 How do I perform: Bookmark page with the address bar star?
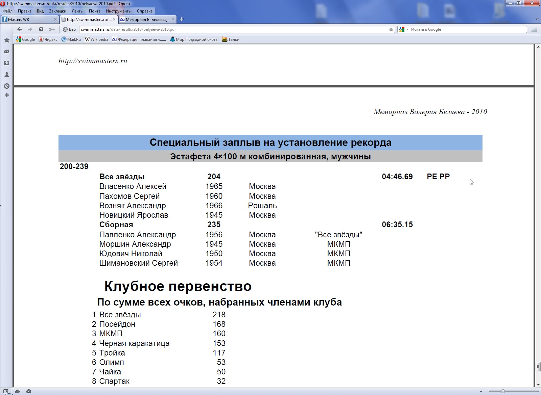pyautogui.click(x=391, y=29)
